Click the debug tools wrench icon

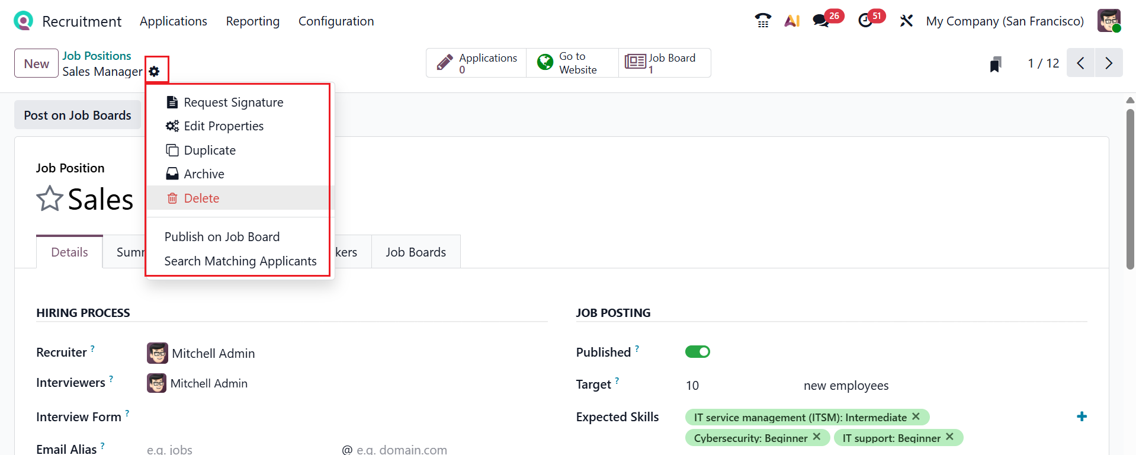click(x=906, y=21)
